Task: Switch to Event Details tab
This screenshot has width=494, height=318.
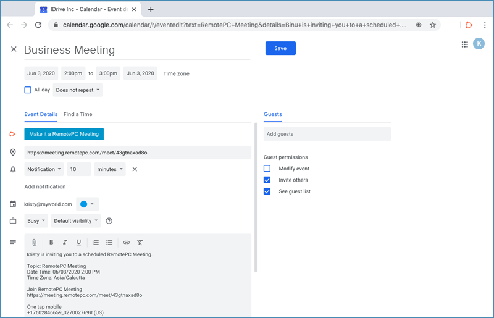Action: click(41, 114)
